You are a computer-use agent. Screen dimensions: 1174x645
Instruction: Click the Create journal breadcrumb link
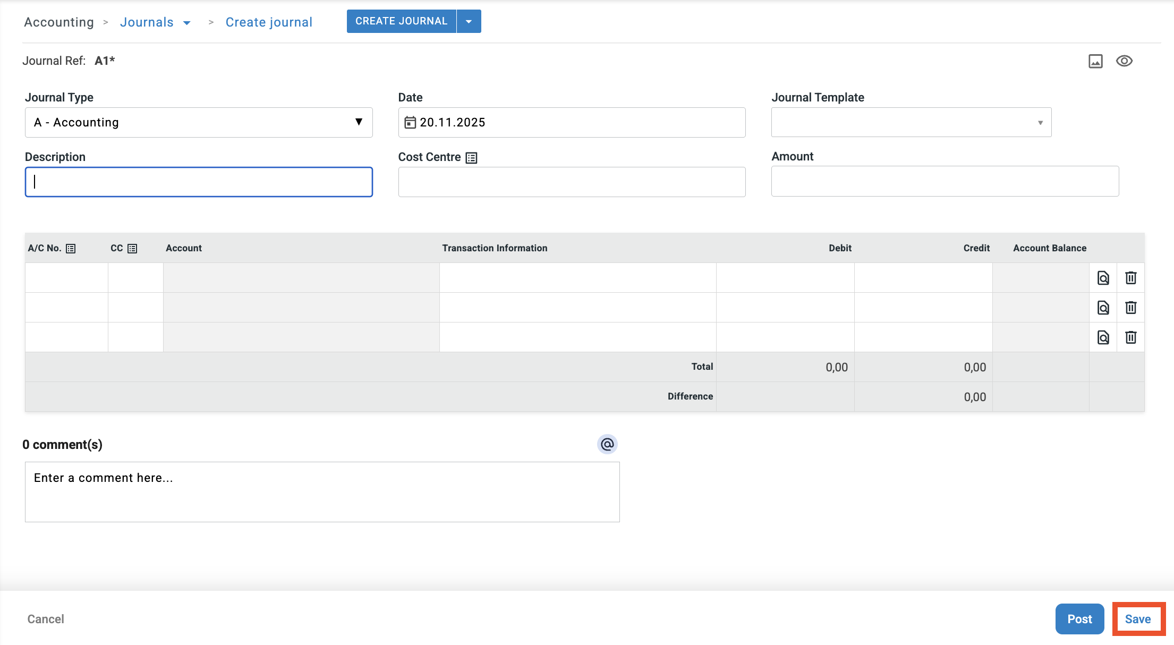[x=269, y=22]
